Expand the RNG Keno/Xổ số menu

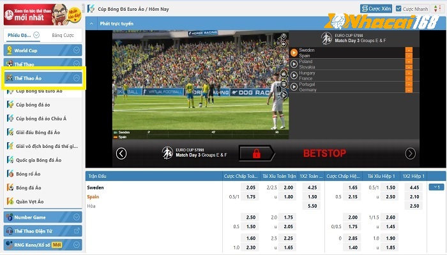coord(43,245)
